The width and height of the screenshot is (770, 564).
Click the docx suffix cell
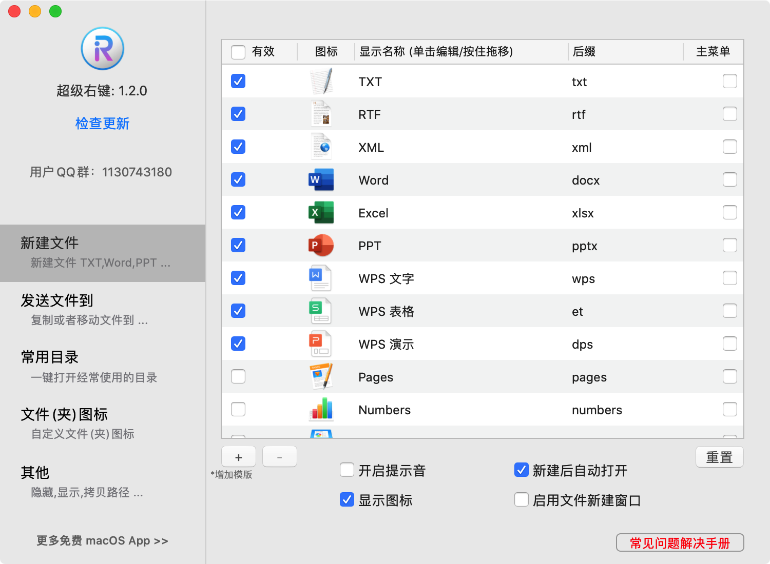(586, 180)
